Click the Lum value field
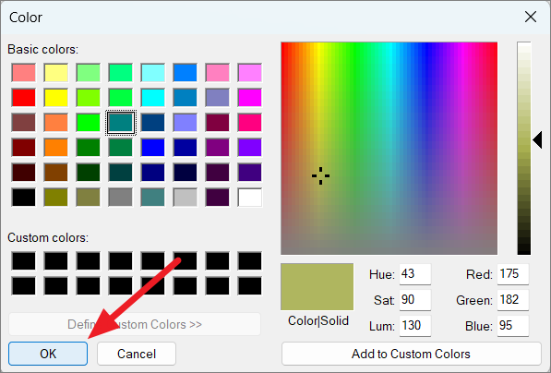Screen dimensions: 551x373 tap(415, 326)
